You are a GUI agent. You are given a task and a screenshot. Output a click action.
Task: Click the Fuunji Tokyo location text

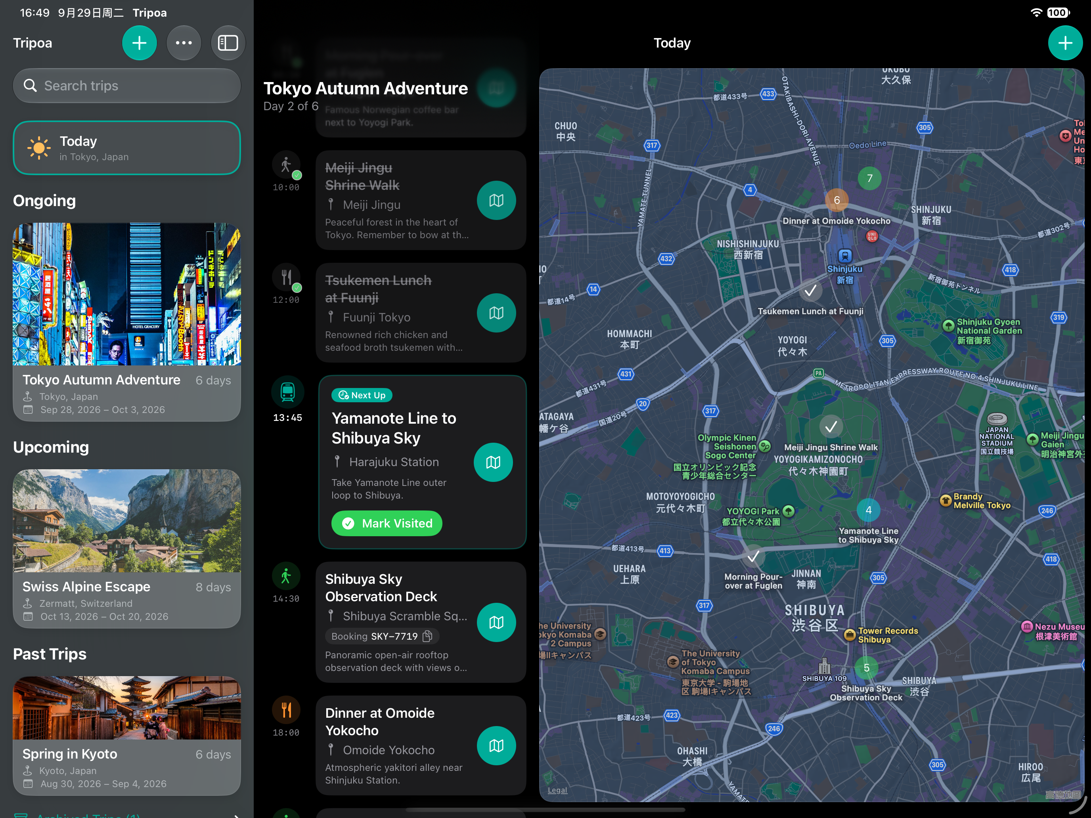point(376,317)
